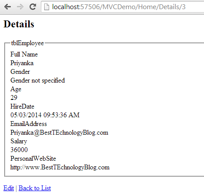Click the tblEmployee fieldset legend
Screen dimensions: 204x195
tap(27, 43)
